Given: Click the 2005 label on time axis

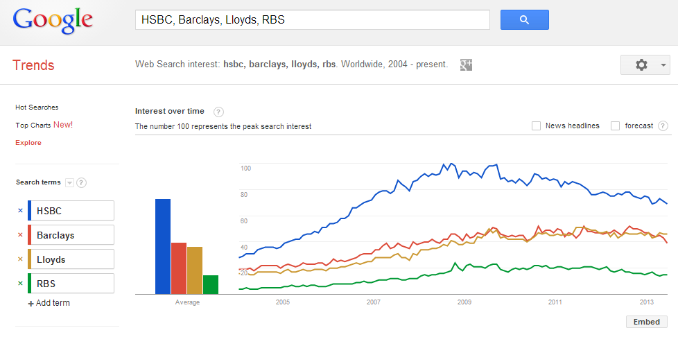Looking at the screenshot, I should [x=283, y=302].
